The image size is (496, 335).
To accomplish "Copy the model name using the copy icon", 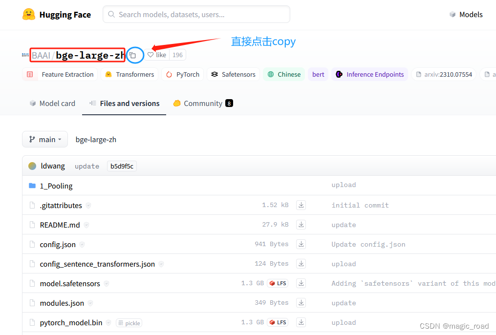I will [x=134, y=55].
